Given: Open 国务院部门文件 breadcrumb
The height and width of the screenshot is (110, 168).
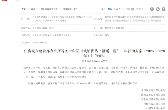Looking at the screenshot, I should pos(70,9).
